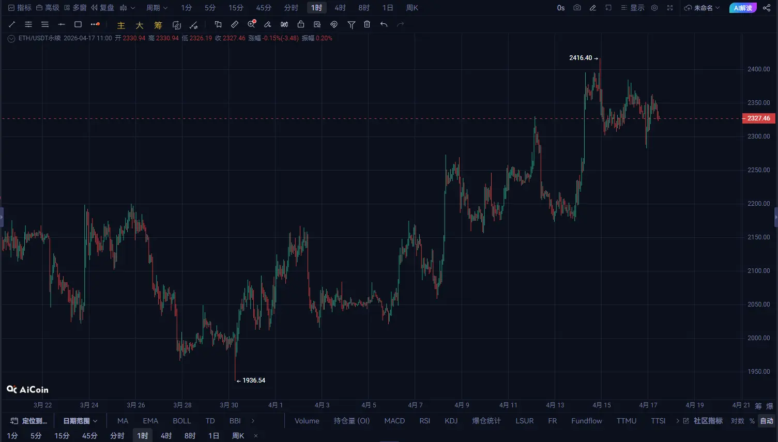Click the ruler measure tool
Screen dimensions: 778x442
click(x=235, y=24)
